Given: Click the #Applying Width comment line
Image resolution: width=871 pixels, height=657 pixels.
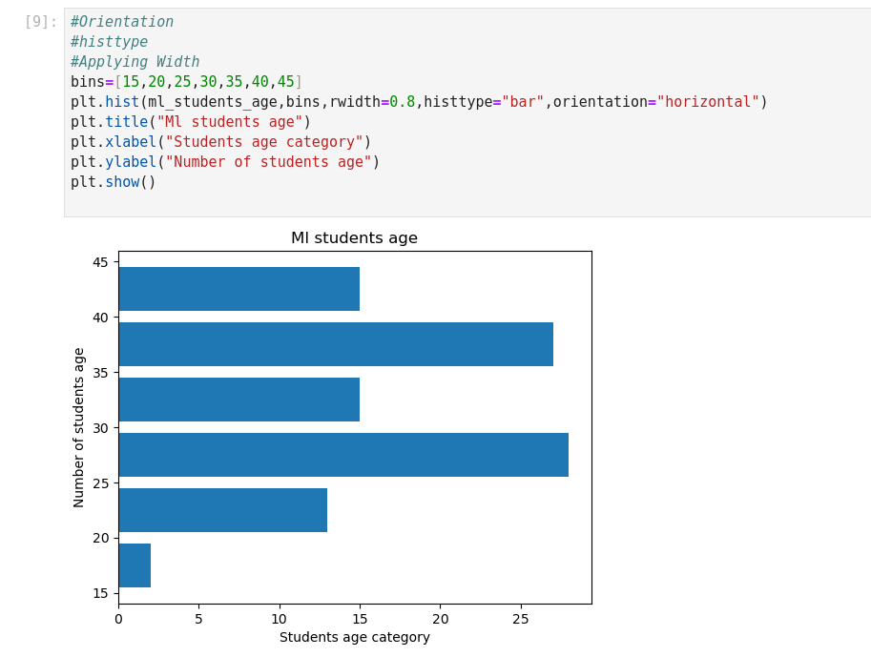Looking at the screenshot, I should tap(135, 62).
